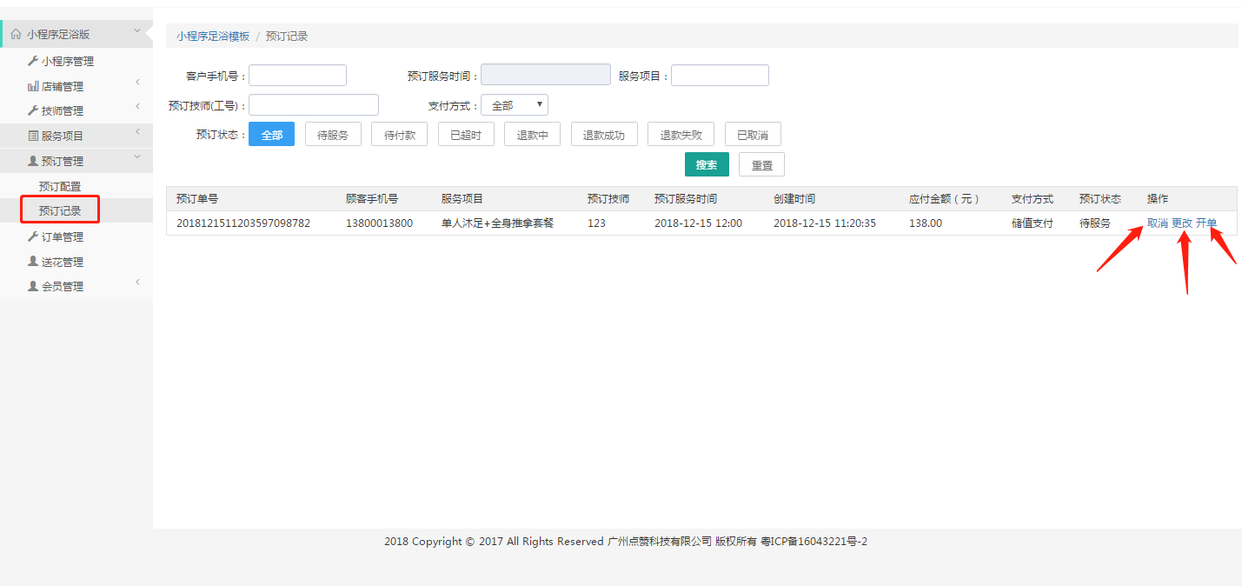Click the wrench icon beside 技师管理

(x=33, y=111)
